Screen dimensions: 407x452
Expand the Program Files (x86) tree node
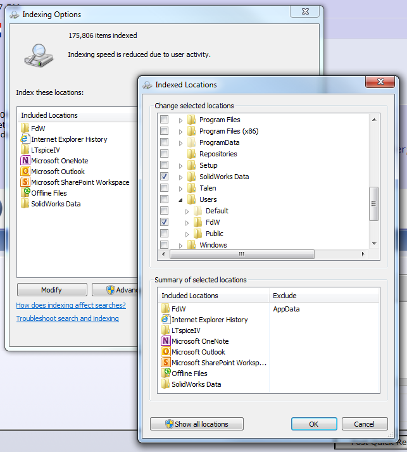181,132
